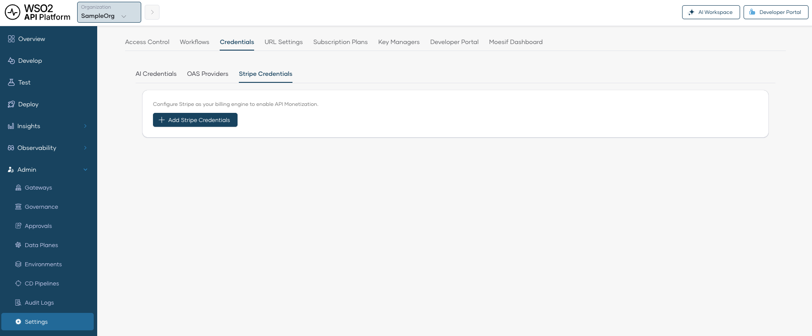Click the Governance icon in sidebar
Image resolution: width=812 pixels, height=336 pixels.
tap(18, 207)
